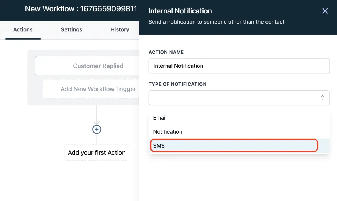The image size is (337, 201).
Task: Switch to the Actions tab
Action: pos(23,29)
